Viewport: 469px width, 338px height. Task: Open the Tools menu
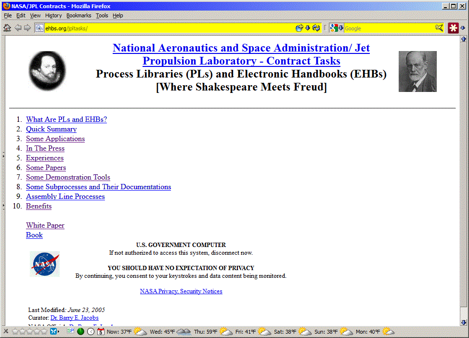102,15
